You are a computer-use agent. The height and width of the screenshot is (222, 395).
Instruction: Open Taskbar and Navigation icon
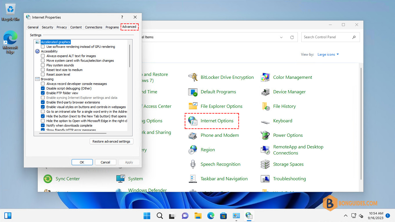(x=193, y=179)
